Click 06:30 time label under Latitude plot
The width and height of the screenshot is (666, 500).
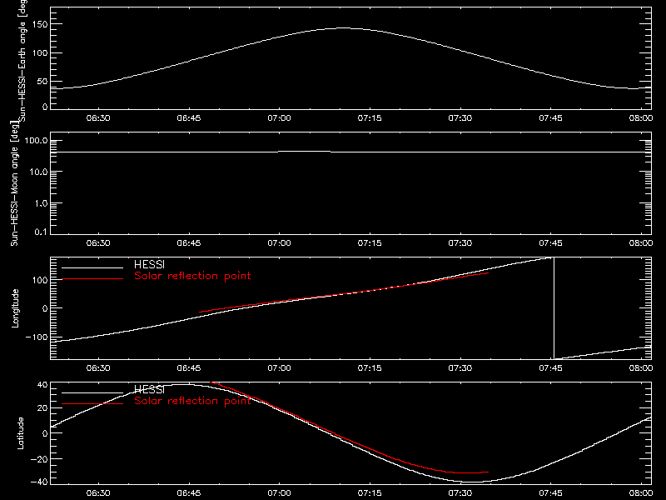click(98, 493)
